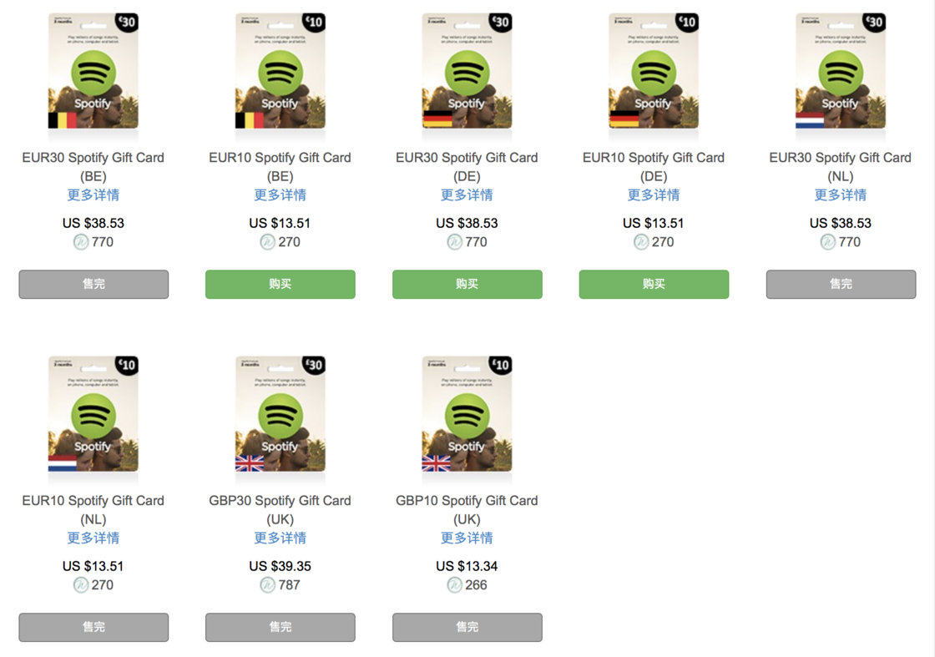Click 购买 for EUR10 Spotify Gift Card (DE)
935x657 pixels.
click(654, 284)
